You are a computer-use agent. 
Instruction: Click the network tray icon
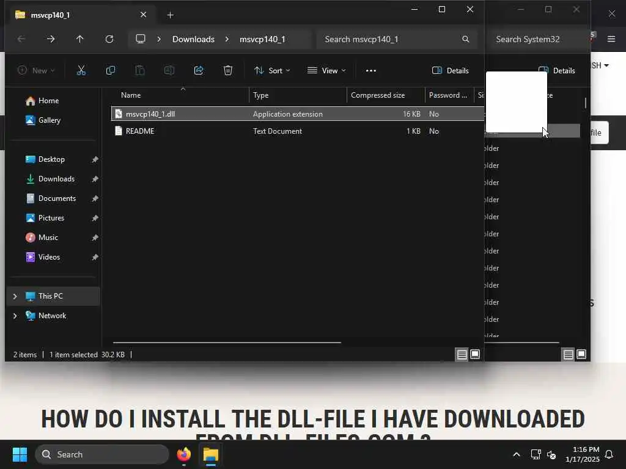536,454
